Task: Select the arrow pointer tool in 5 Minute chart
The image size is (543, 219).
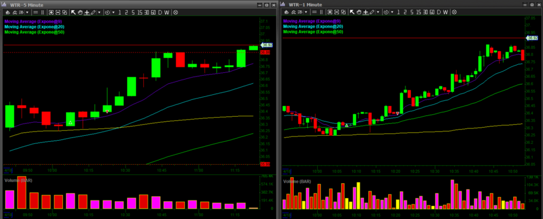Action: point(74,12)
